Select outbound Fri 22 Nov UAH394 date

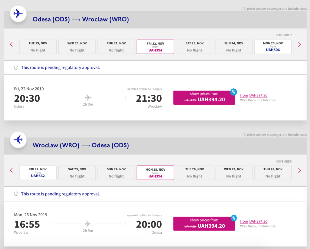(155, 47)
